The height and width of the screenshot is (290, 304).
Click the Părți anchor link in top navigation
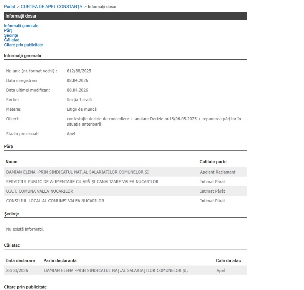click(x=8, y=31)
